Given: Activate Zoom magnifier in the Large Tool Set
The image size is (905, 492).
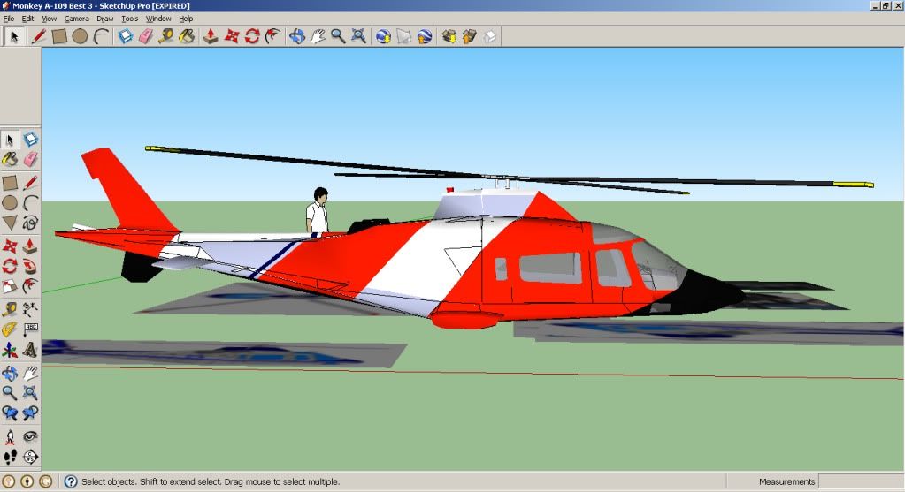Looking at the screenshot, I should coord(10,393).
